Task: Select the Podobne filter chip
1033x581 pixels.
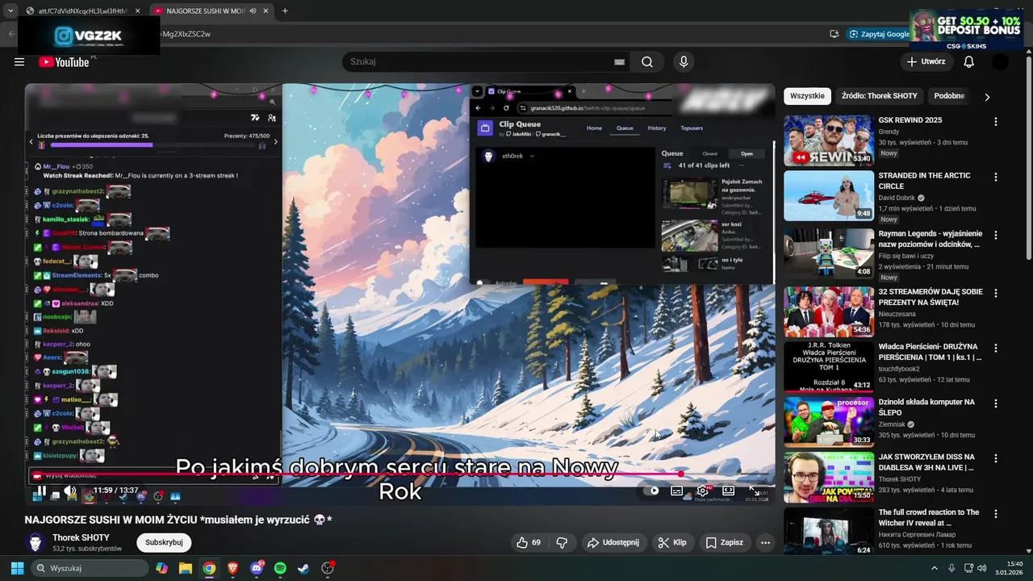Action: pos(949,96)
